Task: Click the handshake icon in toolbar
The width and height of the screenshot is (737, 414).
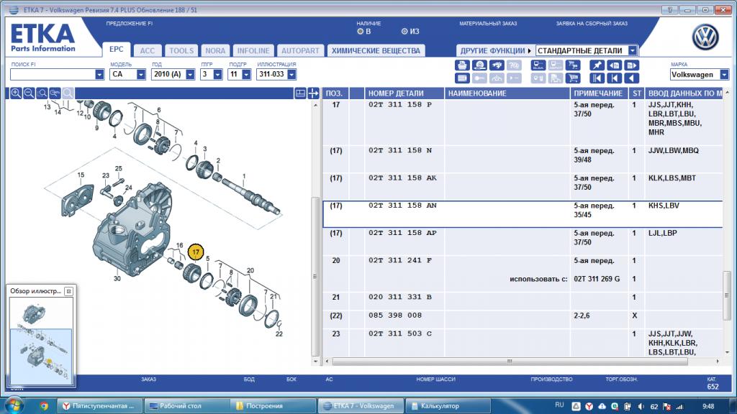Action: click(497, 65)
